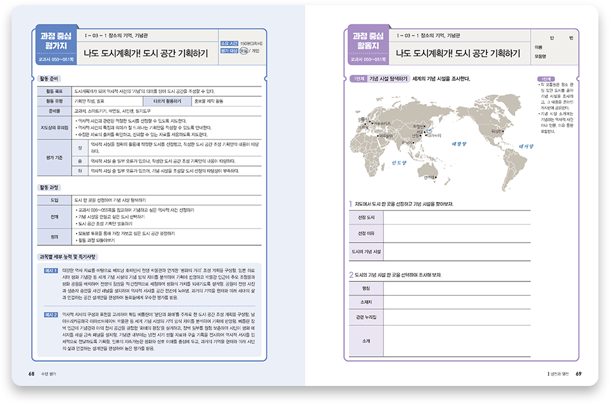Screen dimensions: 610x404
Task: Click the '선정 이유' blank answer field
Action: point(457,234)
